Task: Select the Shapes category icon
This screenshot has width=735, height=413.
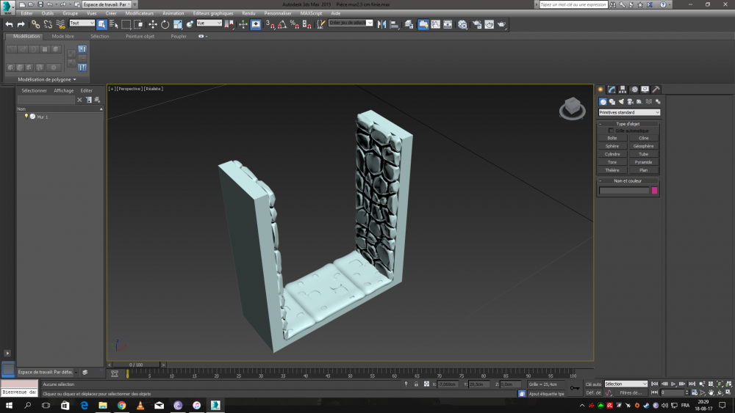Action: tap(612, 101)
